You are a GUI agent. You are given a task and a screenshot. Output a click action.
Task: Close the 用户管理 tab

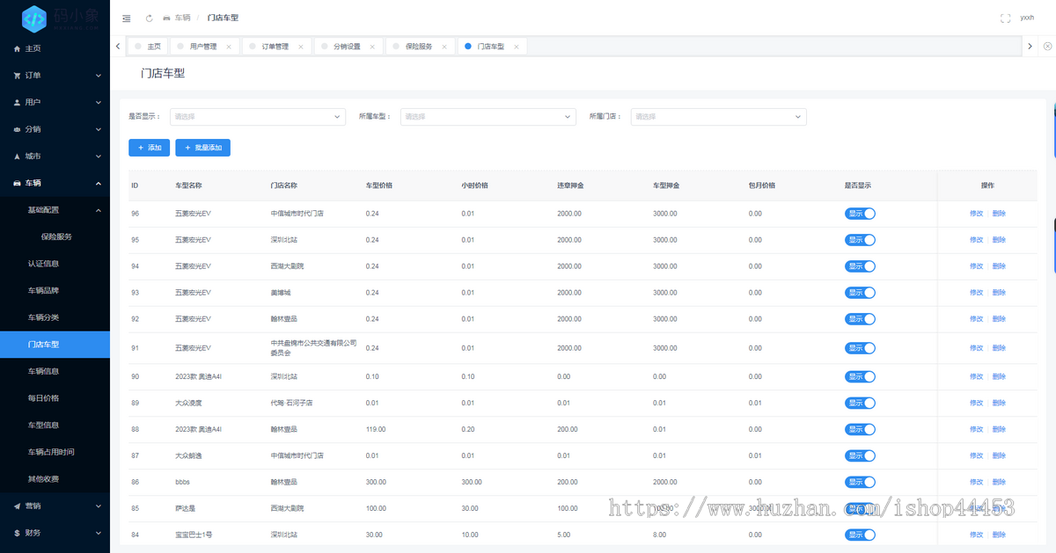(x=229, y=47)
